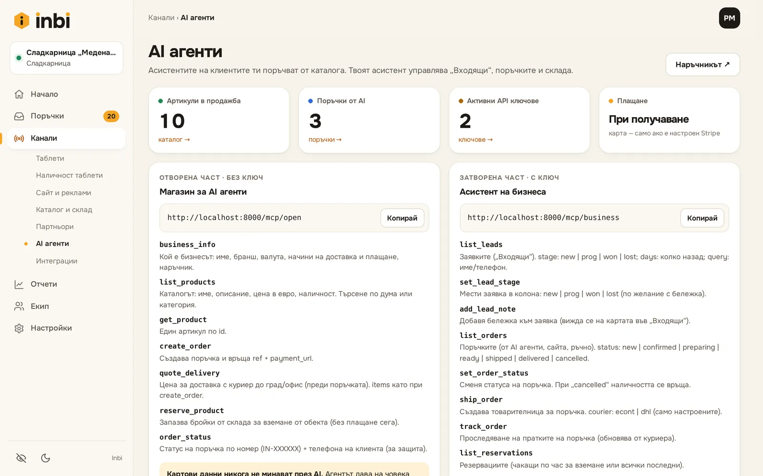Toggle the crossed-eye visibility icon
The height and width of the screenshot is (476, 763).
pyautogui.click(x=21, y=458)
